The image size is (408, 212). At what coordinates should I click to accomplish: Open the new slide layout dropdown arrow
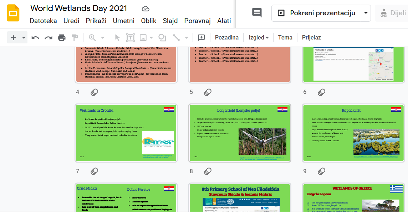(x=24, y=38)
